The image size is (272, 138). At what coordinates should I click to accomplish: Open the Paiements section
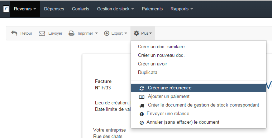pos(152,9)
